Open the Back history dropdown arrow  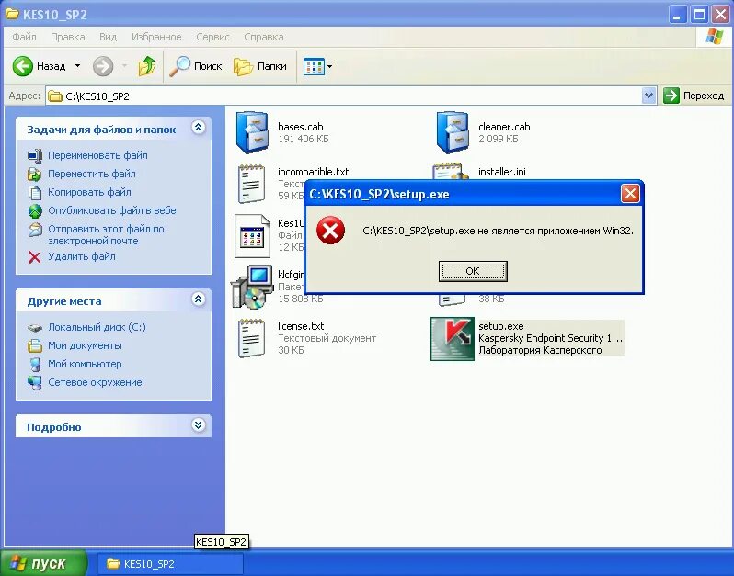(x=77, y=66)
